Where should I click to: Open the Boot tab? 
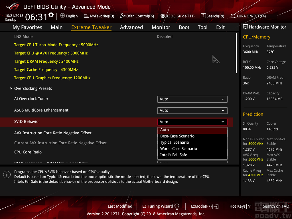(184, 27)
